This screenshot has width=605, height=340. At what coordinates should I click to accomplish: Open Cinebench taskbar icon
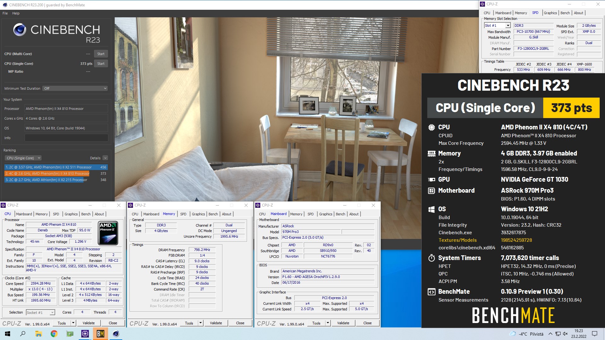point(116,334)
